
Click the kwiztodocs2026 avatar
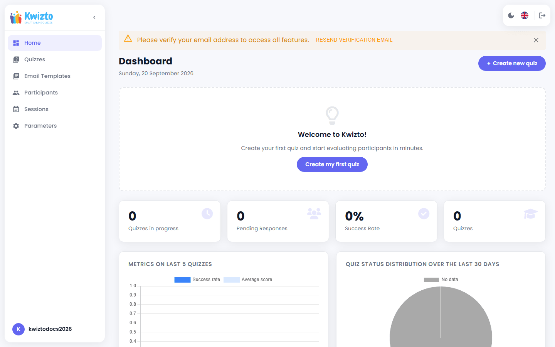pos(18,329)
